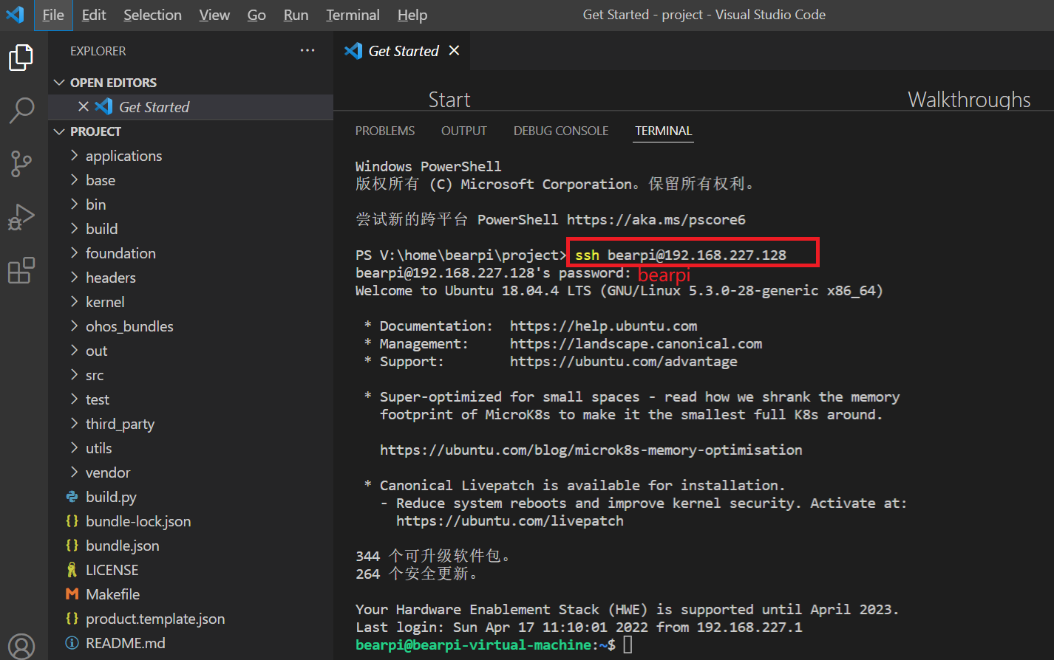Collapse the OPEN EDITORS section

click(x=60, y=83)
